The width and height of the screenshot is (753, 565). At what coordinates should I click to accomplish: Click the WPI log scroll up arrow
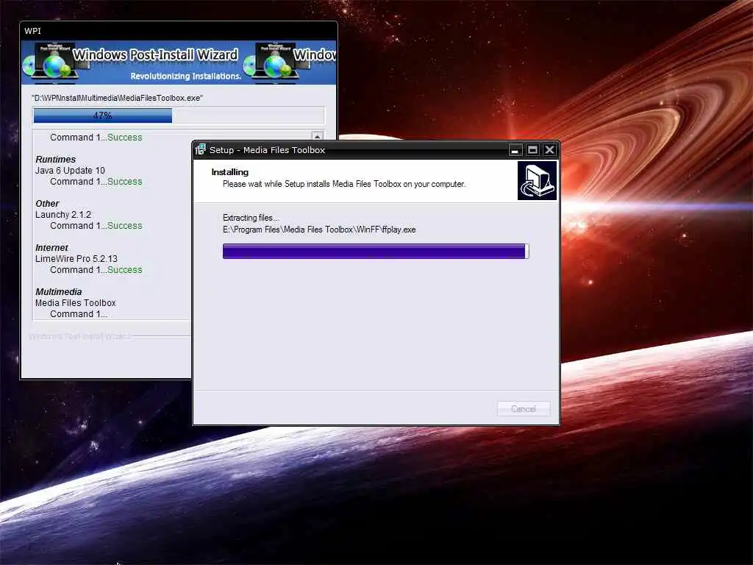[x=317, y=137]
